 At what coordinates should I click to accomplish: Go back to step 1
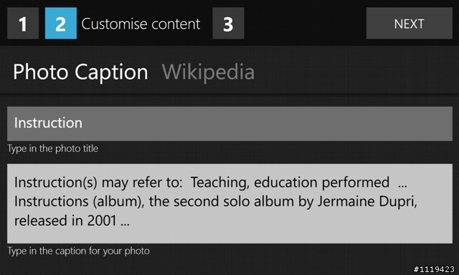coord(23,24)
